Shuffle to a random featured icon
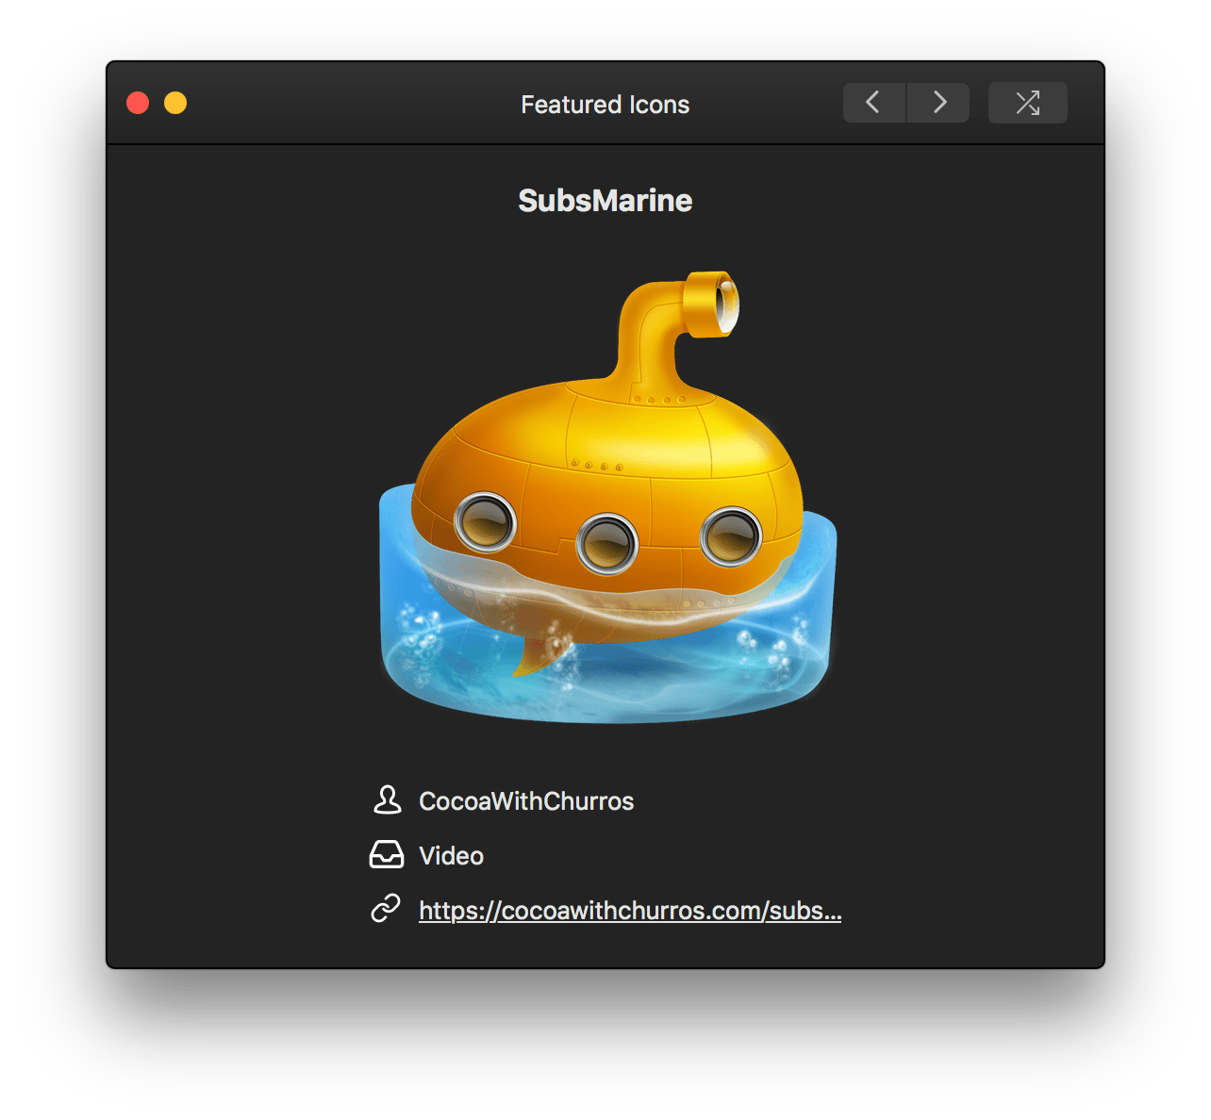Screen dimensions: 1211x1120 (x=1028, y=103)
